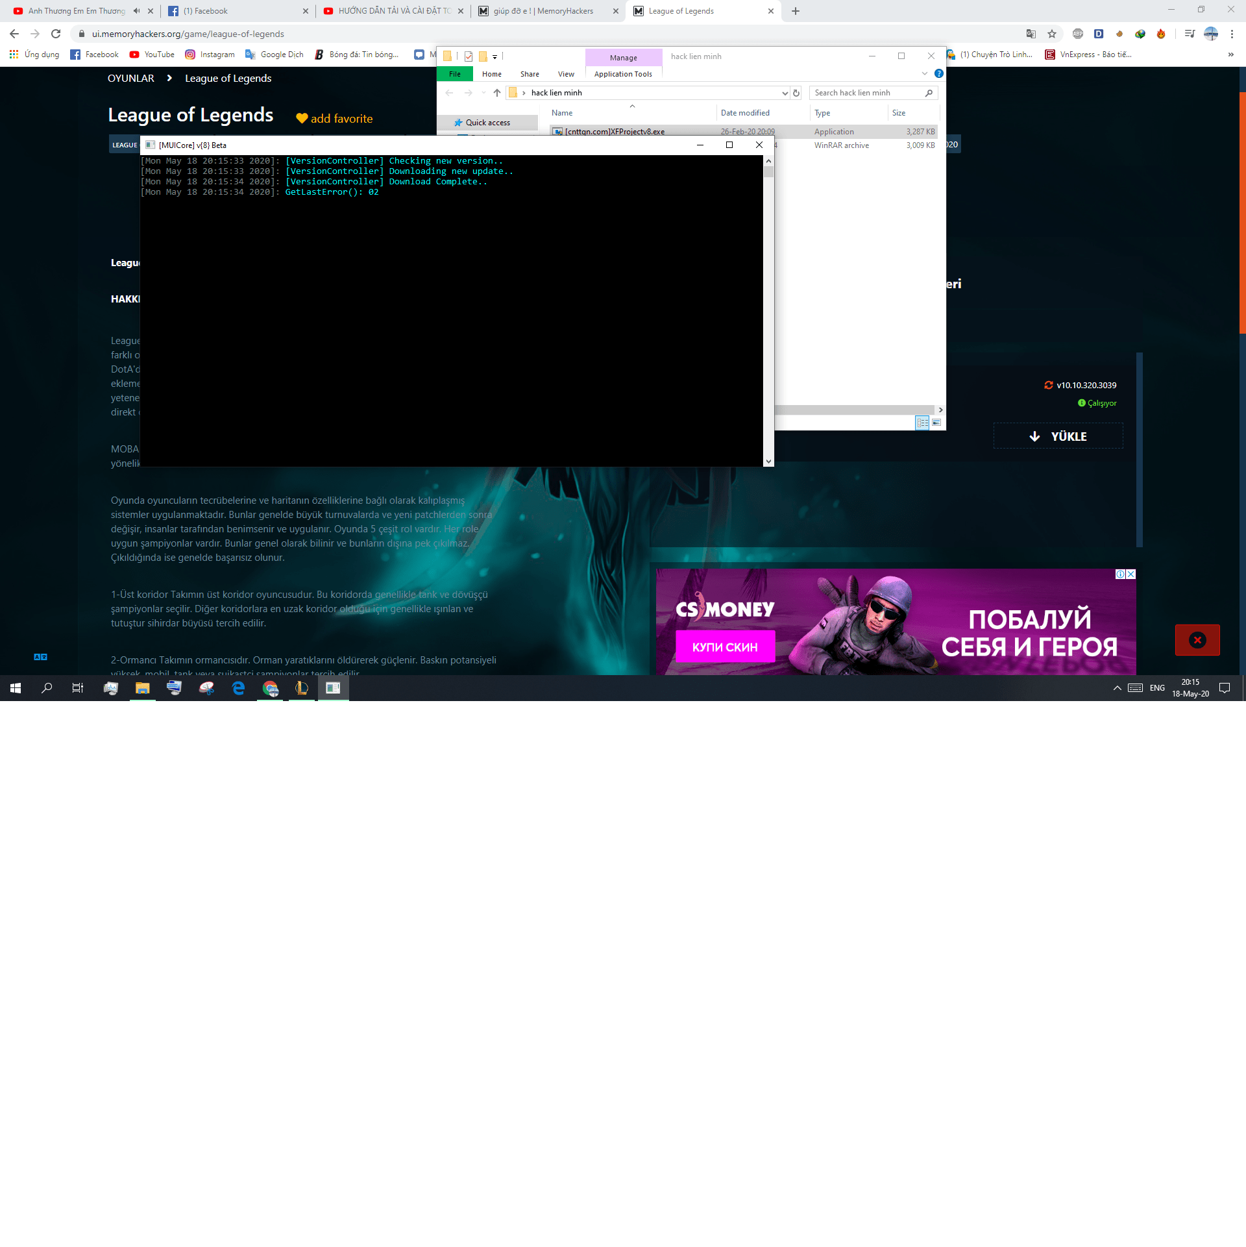The height and width of the screenshot is (1247, 1246).
Task: Click AdBlock Plus extension icon in Chrome
Action: point(1078,34)
